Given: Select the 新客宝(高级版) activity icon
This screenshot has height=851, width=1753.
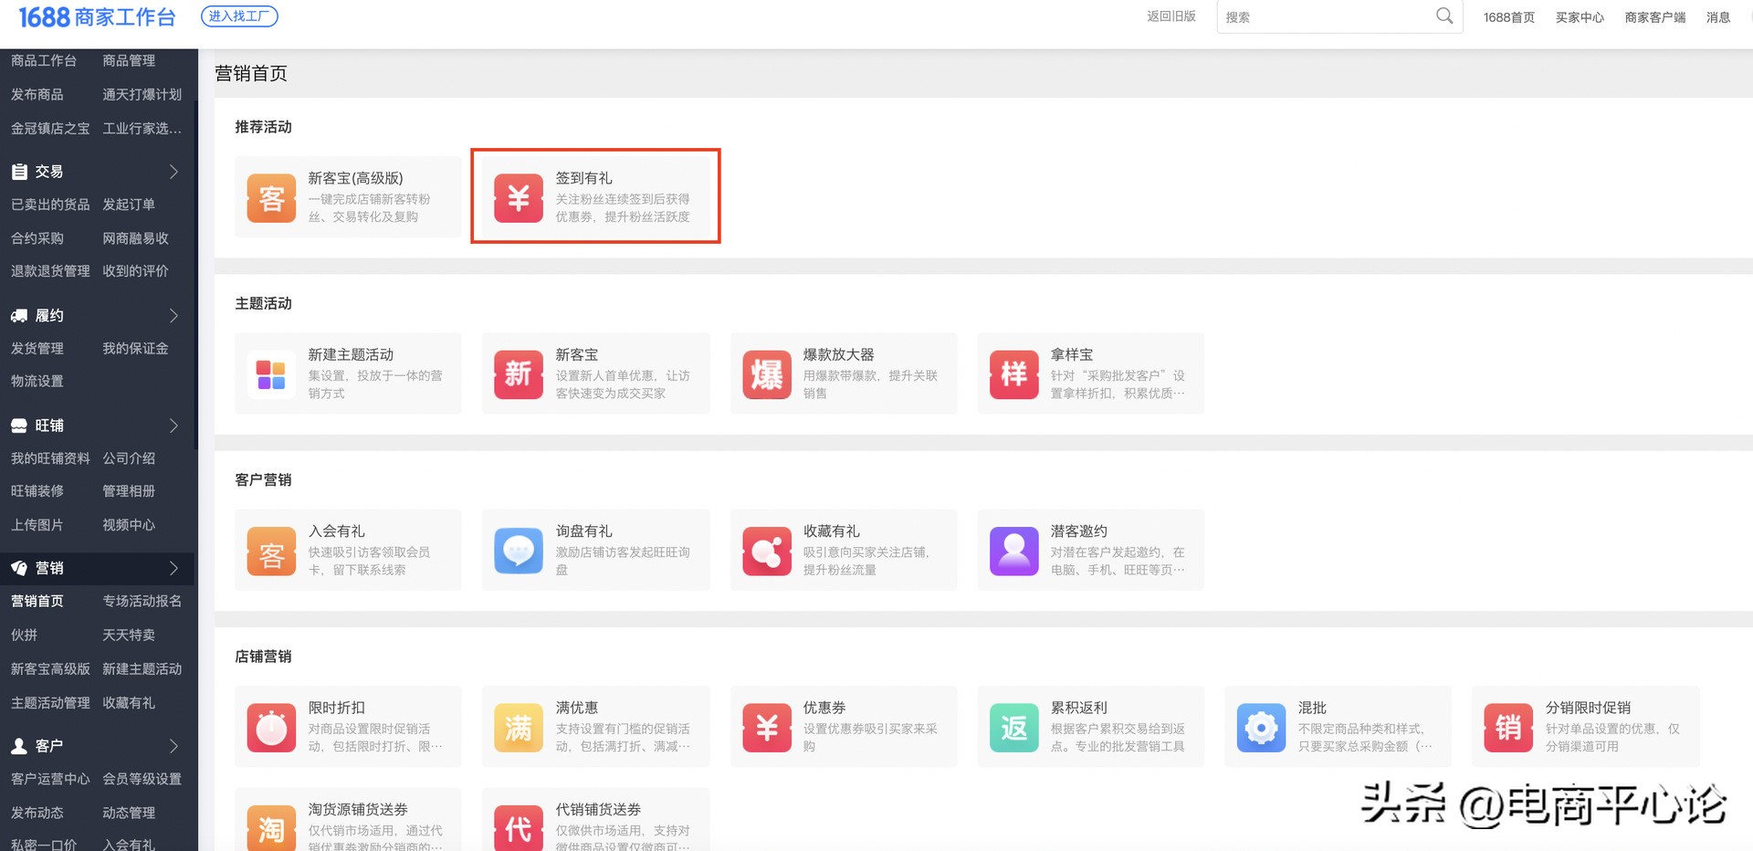Looking at the screenshot, I should (270, 196).
